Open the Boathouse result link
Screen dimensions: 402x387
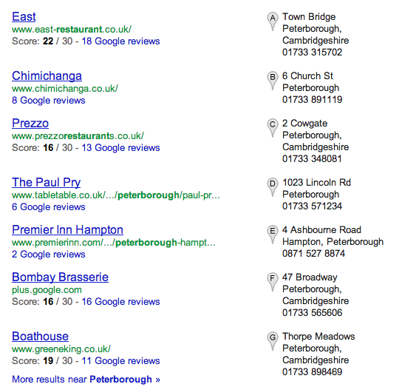pos(40,336)
